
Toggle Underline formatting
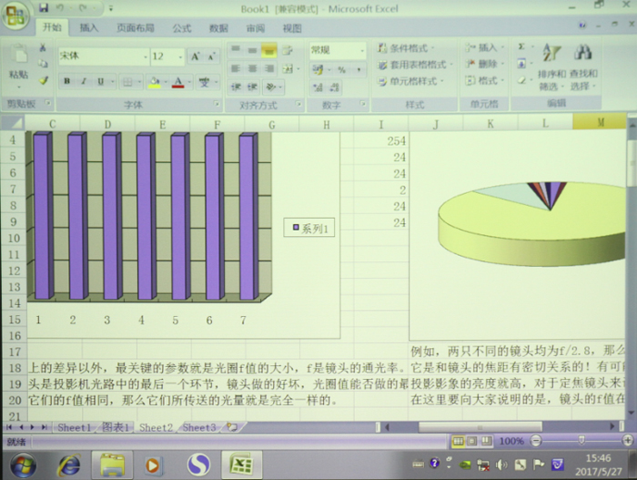coord(101,82)
